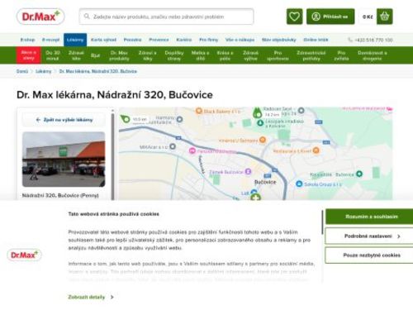This screenshot has width=413, height=310.
Task: Click the pharmacy list vertical scrollbar
Action: click(x=112, y=155)
